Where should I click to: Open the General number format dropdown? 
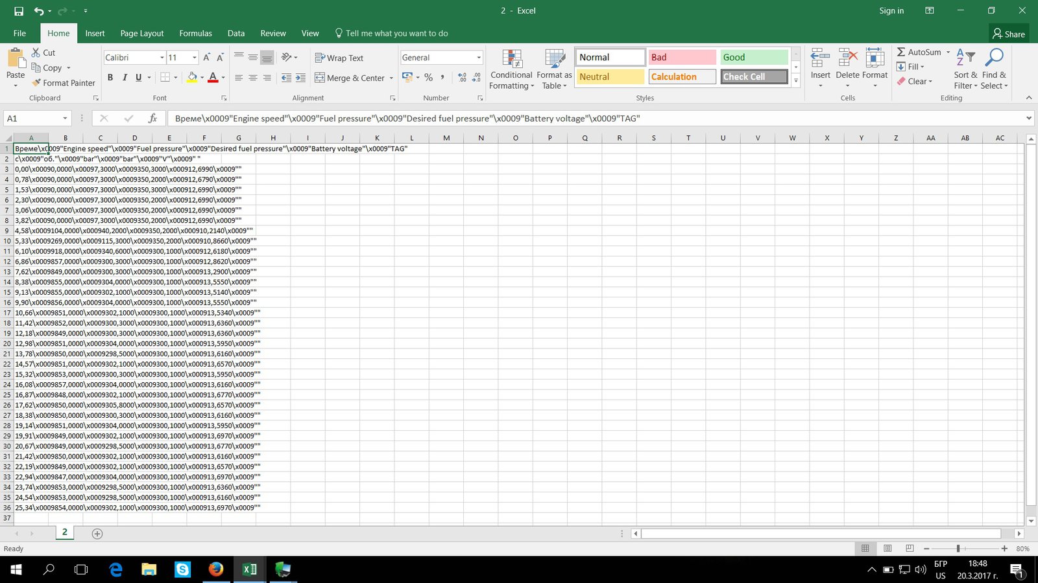[479, 58]
